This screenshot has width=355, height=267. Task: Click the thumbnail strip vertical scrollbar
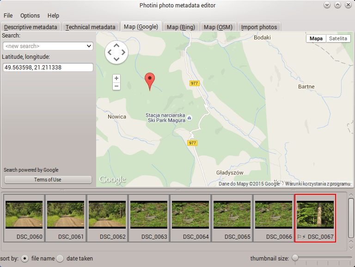(351, 218)
